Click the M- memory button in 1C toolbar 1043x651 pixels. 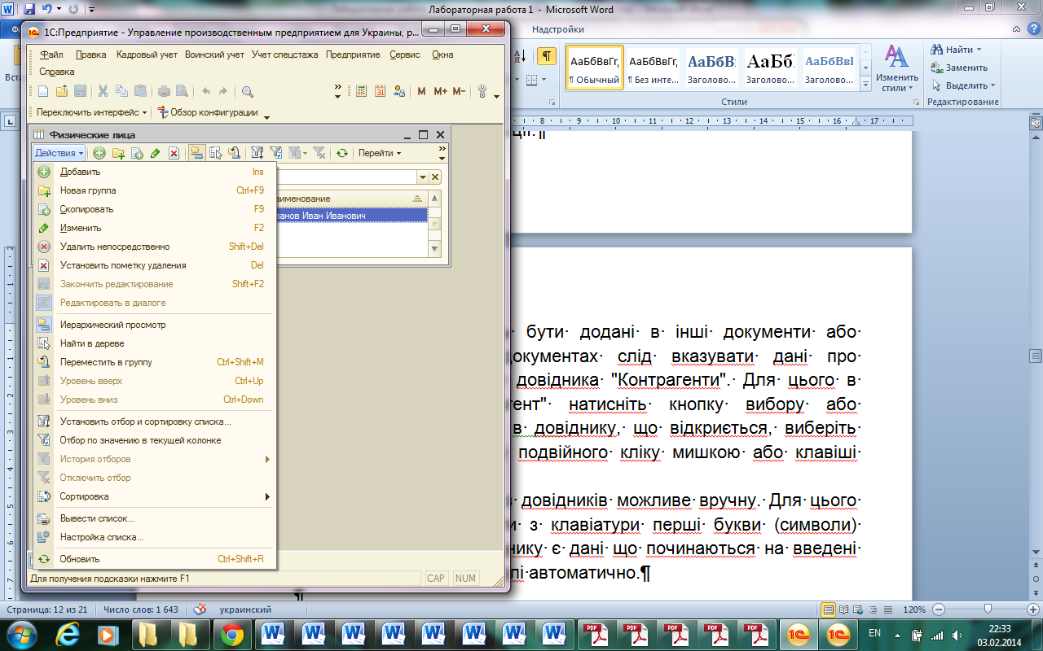(x=459, y=91)
